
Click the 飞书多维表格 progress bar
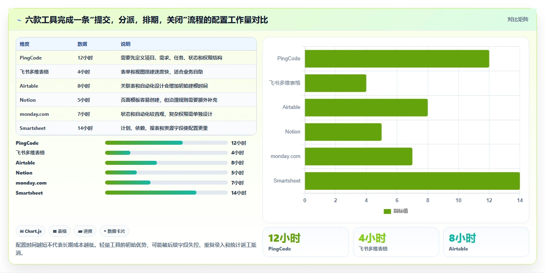[x=166, y=153]
